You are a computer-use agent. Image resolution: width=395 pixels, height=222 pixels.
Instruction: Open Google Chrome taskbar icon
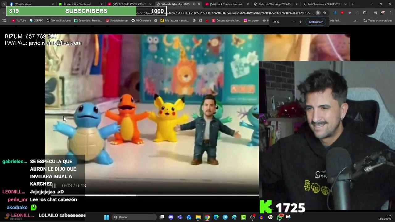[x=207, y=217]
